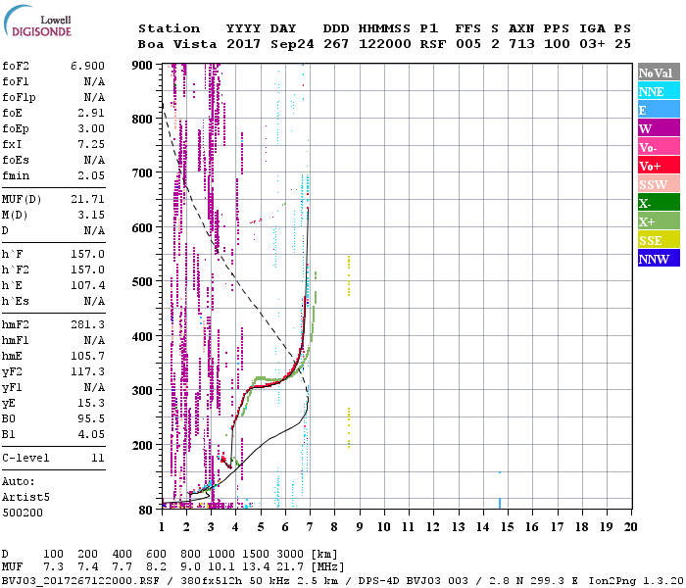Click the Sep24 date in header
The height and width of the screenshot is (588, 686).
click(292, 44)
